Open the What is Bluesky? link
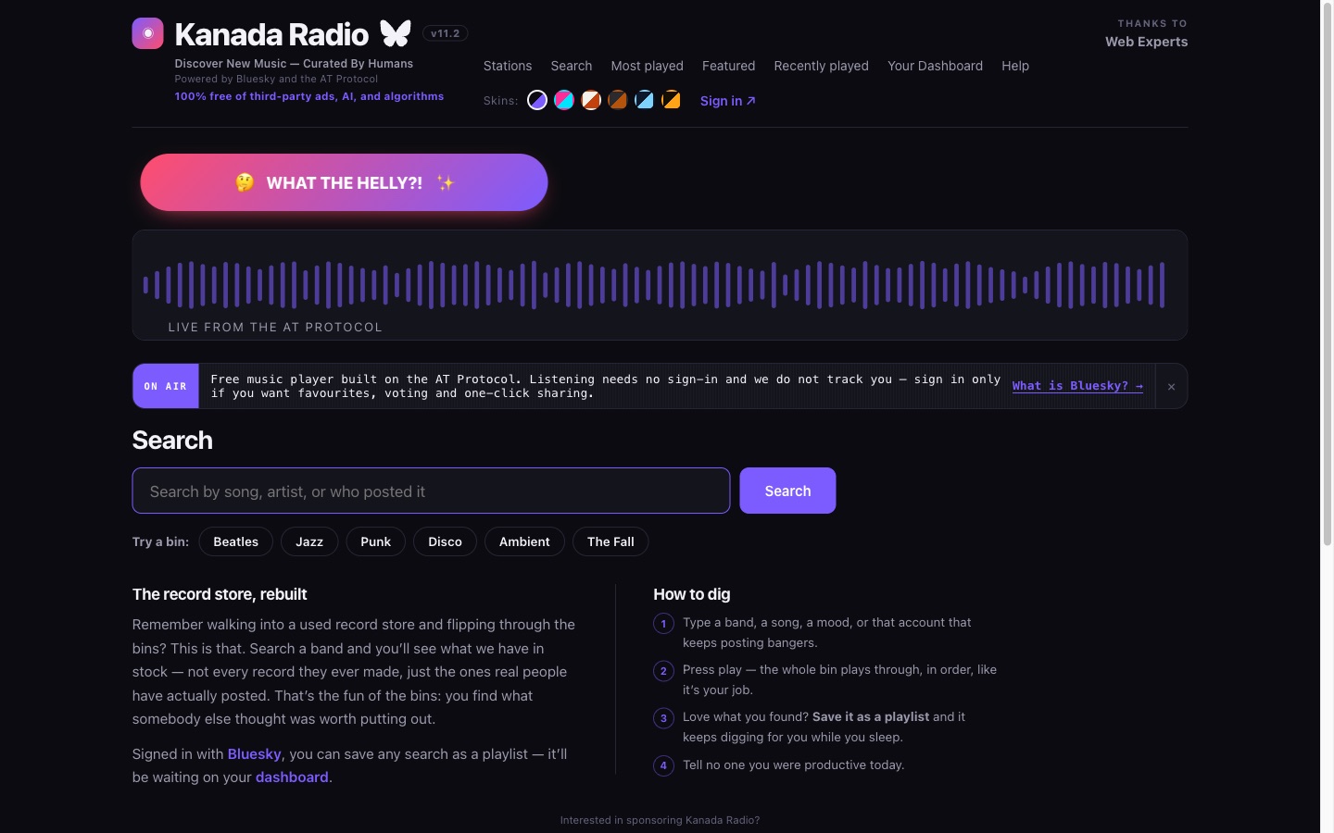Screen dimensions: 1334x833 tap(1077, 386)
